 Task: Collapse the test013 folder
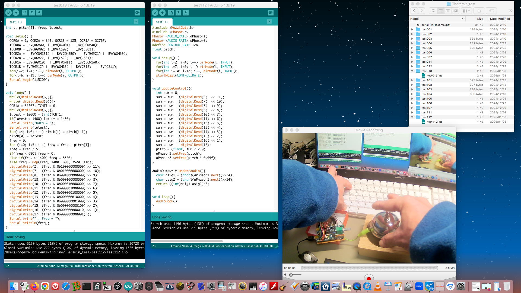tap(412, 71)
